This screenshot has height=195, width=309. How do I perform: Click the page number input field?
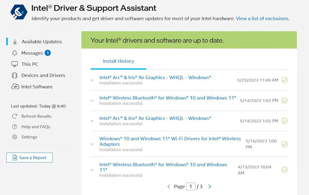tap(191, 187)
